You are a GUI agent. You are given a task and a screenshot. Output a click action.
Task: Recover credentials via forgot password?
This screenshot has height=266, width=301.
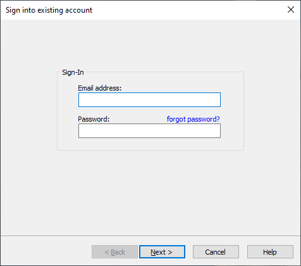pyautogui.click(x=193, y=119)
